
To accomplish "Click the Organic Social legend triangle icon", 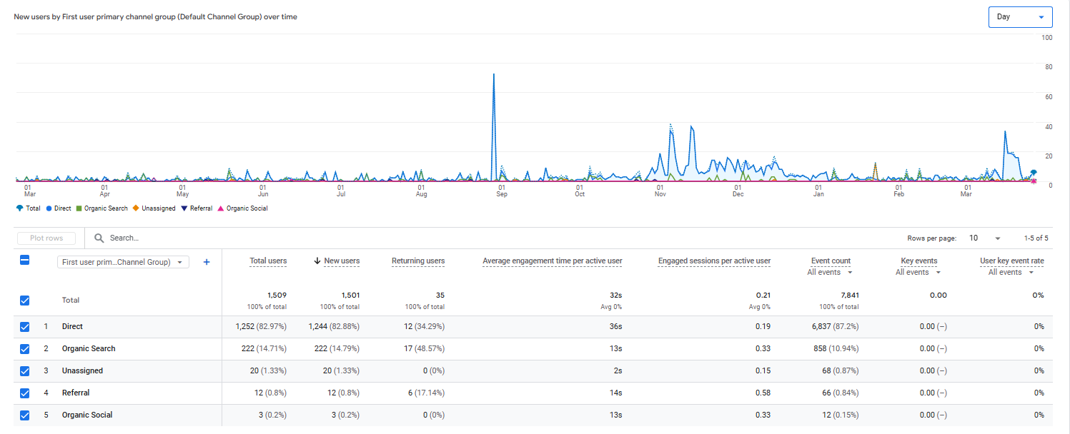I will click(220, 208).
